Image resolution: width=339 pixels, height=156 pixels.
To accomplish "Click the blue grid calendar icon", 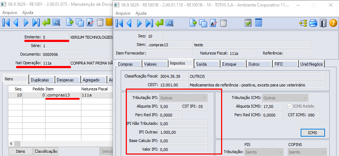I will 259,23.
